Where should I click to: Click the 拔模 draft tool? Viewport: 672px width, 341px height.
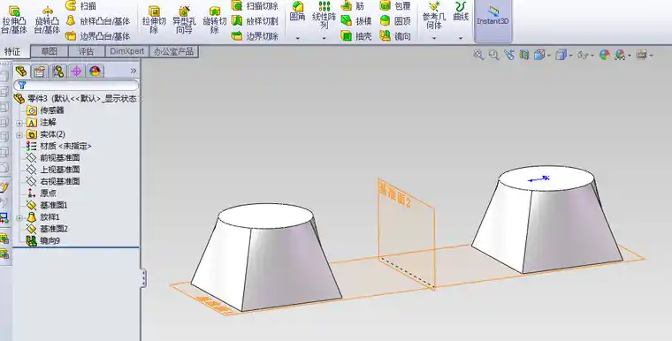click(x=356, y=21)
